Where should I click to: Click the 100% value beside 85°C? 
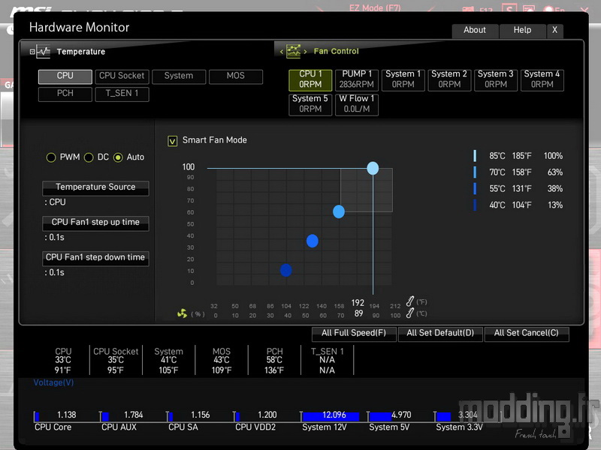(553, 156)
